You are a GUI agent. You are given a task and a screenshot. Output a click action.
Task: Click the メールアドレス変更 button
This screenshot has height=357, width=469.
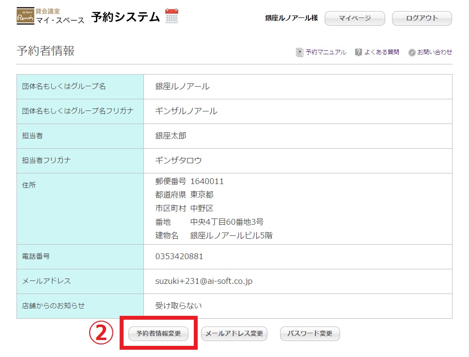(234, 334)
